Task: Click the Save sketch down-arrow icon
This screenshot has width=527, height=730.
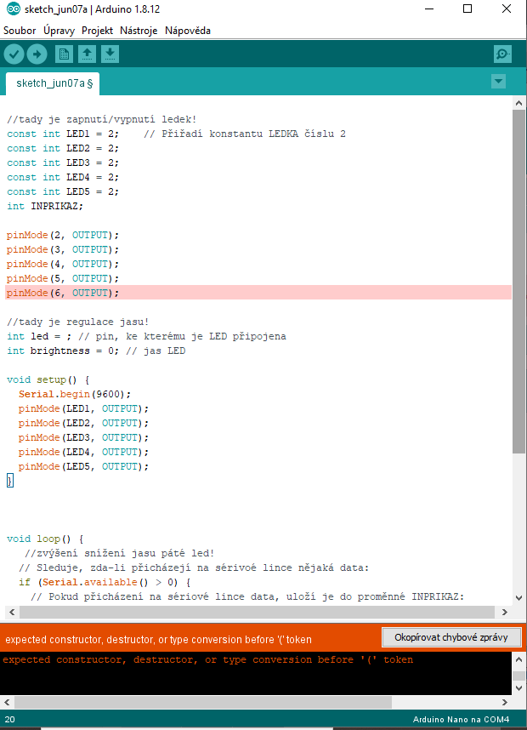Action: pos(110,54)
